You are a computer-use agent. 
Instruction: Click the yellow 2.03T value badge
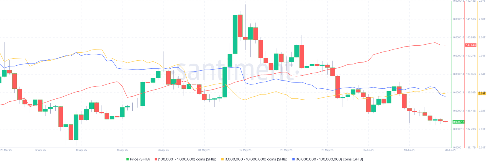482,93
